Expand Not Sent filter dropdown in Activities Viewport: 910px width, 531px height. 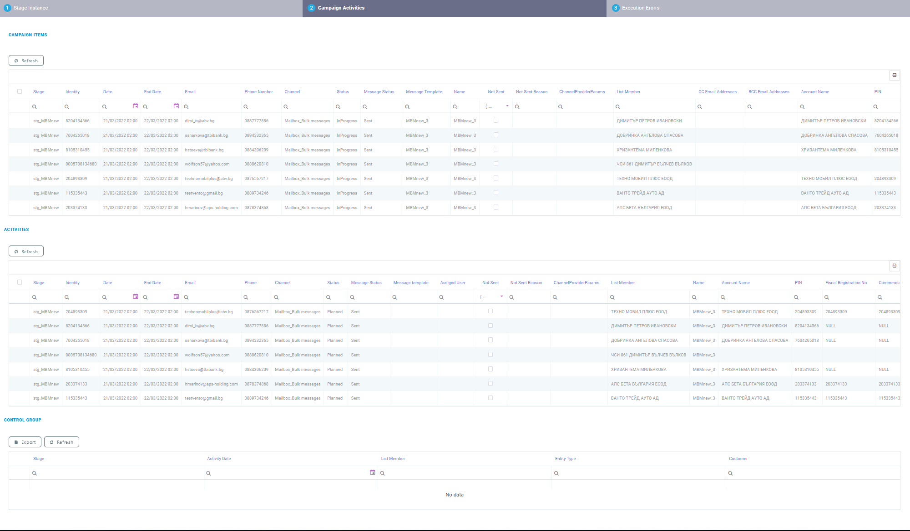[501, 296]
